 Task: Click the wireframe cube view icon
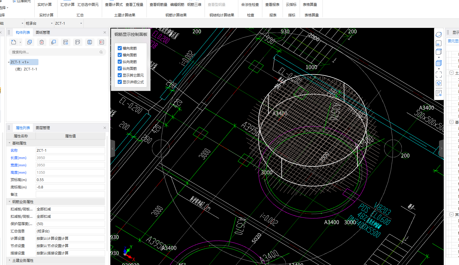tap(439, 52)
